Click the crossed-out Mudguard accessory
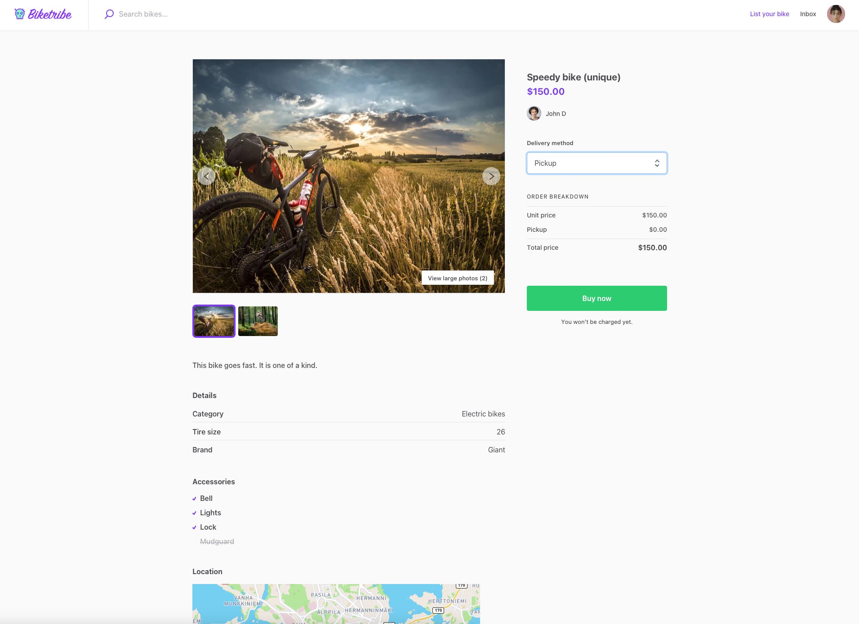The width and height of the screenshot is (859, 624). 217,542
